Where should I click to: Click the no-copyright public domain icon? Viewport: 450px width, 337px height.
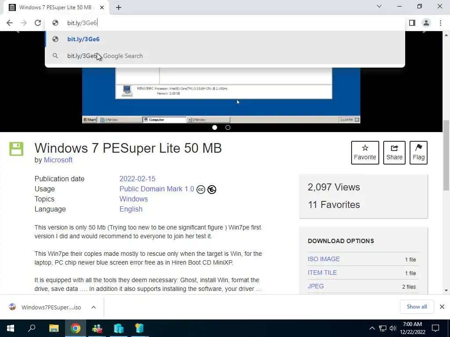[x=212, y=190]
